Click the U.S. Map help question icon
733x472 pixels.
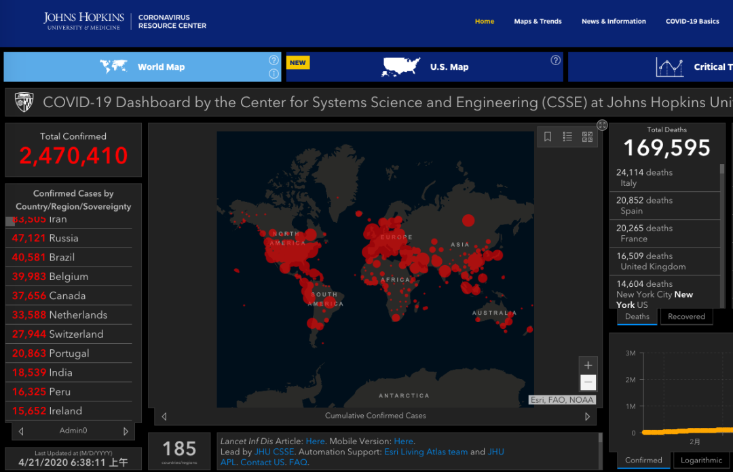[555, 60]
